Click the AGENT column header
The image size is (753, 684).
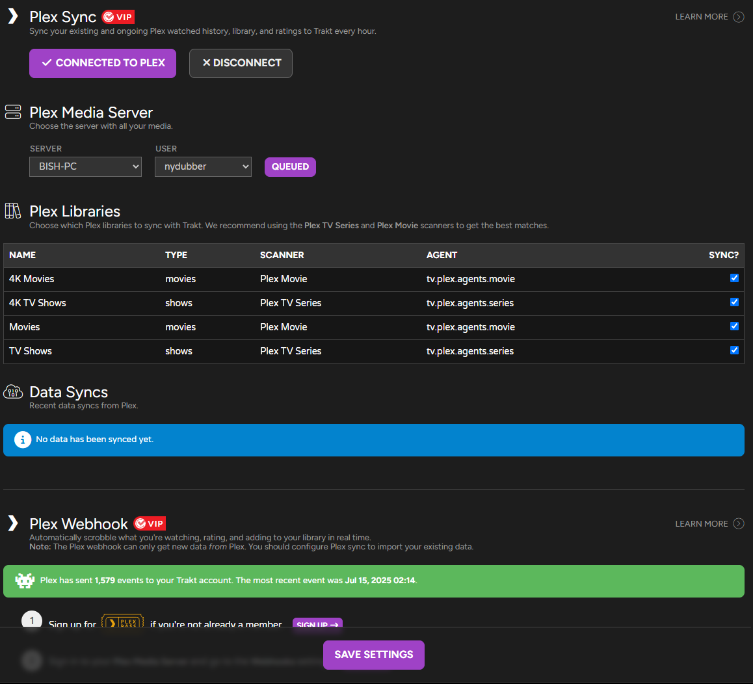pos(442,255)
